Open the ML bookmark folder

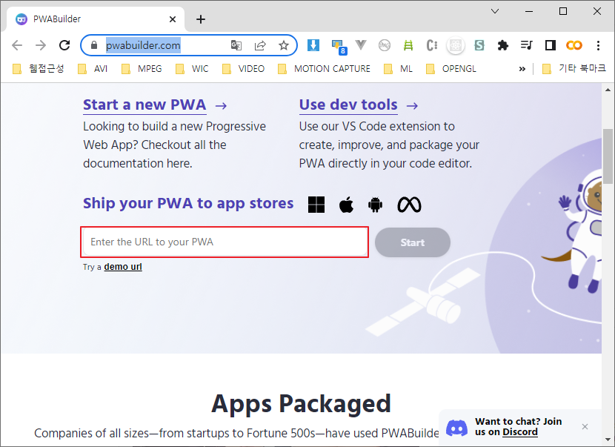(398, 69)
